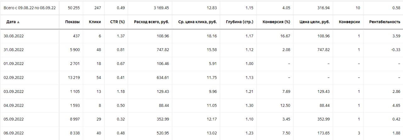Select the Всего с 09.08.22 по 08.09.22 total label

pos(30,8)
